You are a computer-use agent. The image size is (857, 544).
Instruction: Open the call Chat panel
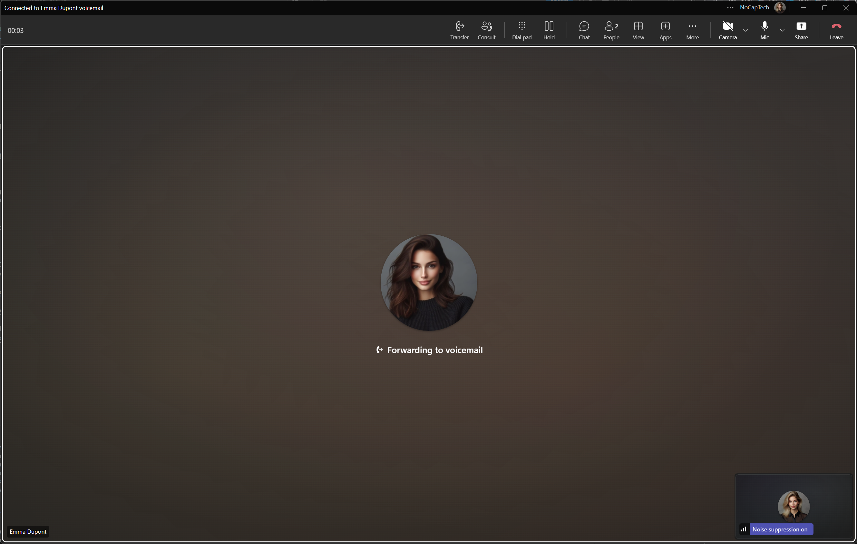(584, 30)
